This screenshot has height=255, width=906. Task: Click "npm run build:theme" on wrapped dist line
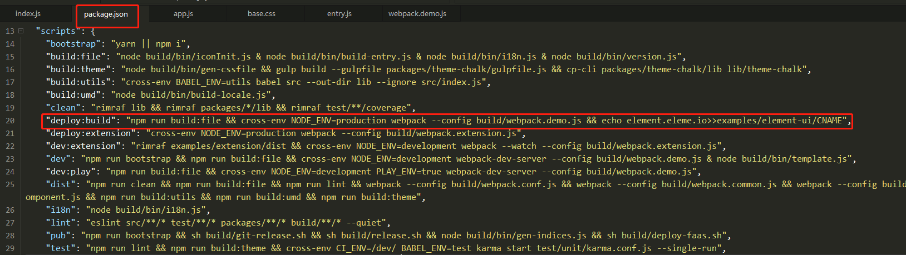point(369,197)
